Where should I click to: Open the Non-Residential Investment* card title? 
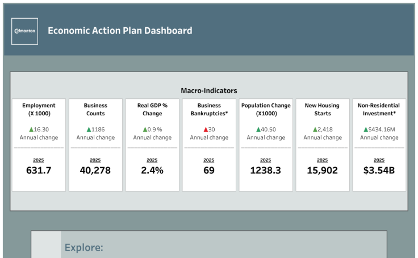379,109
